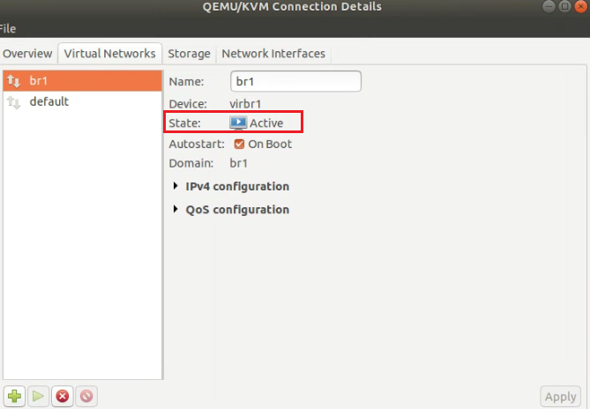Select the Virtual Networks tab
This screenshot has width=590, height=409.
109,54
